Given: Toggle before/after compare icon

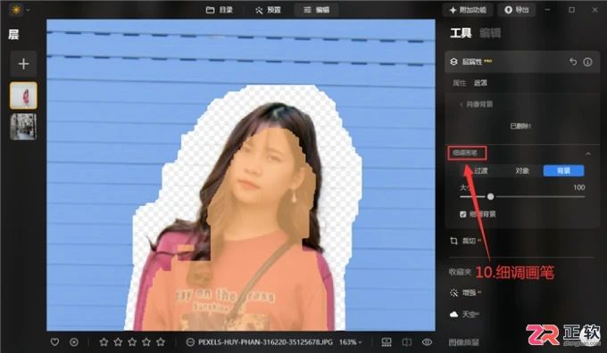Looking at the screenshot, I should (407, 342).
